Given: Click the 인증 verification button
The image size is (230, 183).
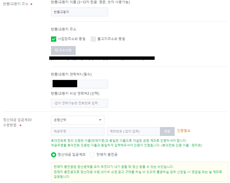Looking at the screenshot, I should tap(167, 131).
